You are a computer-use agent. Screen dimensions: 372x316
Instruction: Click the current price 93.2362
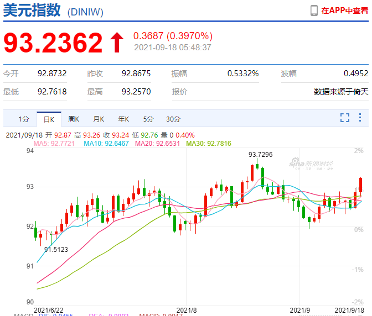53,43
